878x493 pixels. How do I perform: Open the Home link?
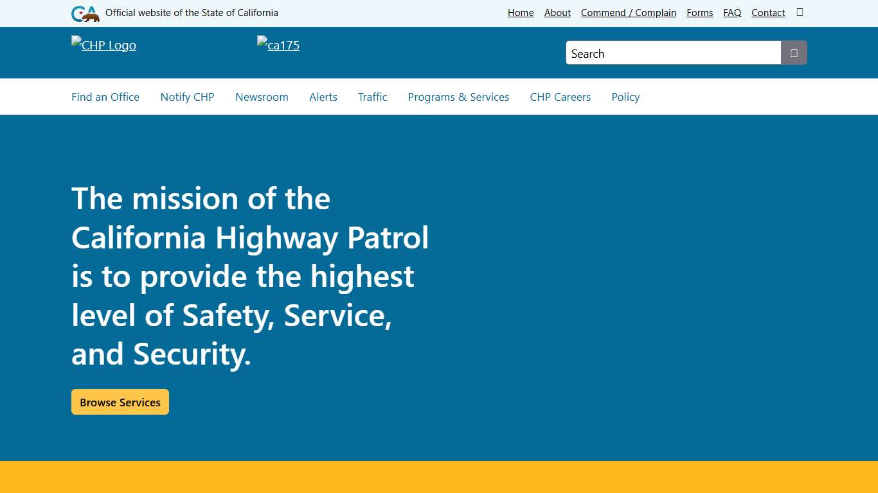520,12
